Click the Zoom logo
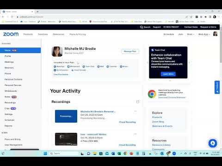The width and height of the screenshot is (222, 166). coord(11,34)
